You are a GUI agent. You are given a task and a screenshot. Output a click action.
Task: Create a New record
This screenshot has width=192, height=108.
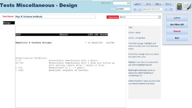(158, 4)
